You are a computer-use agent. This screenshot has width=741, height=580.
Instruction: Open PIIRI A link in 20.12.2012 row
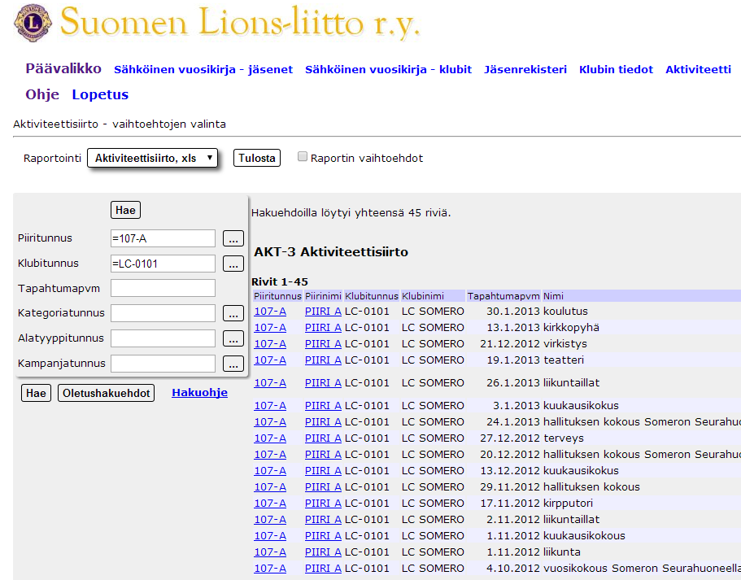coord(323,454)
